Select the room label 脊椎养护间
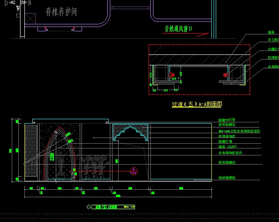Viewport: 279px width, 222px height. pyautogui.click(x=61, y=12)
